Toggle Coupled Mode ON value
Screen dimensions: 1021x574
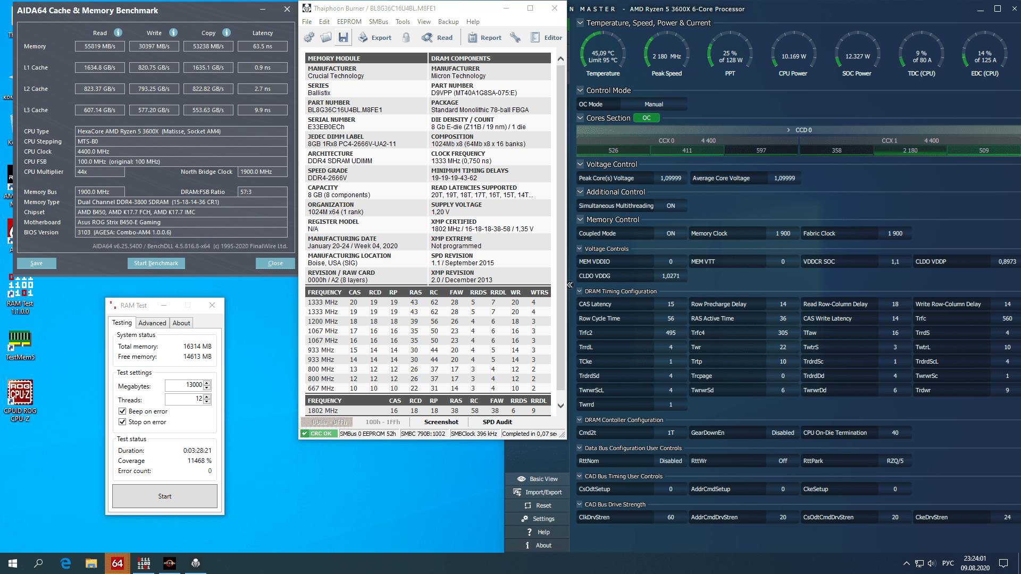click(x=671, y=233)
